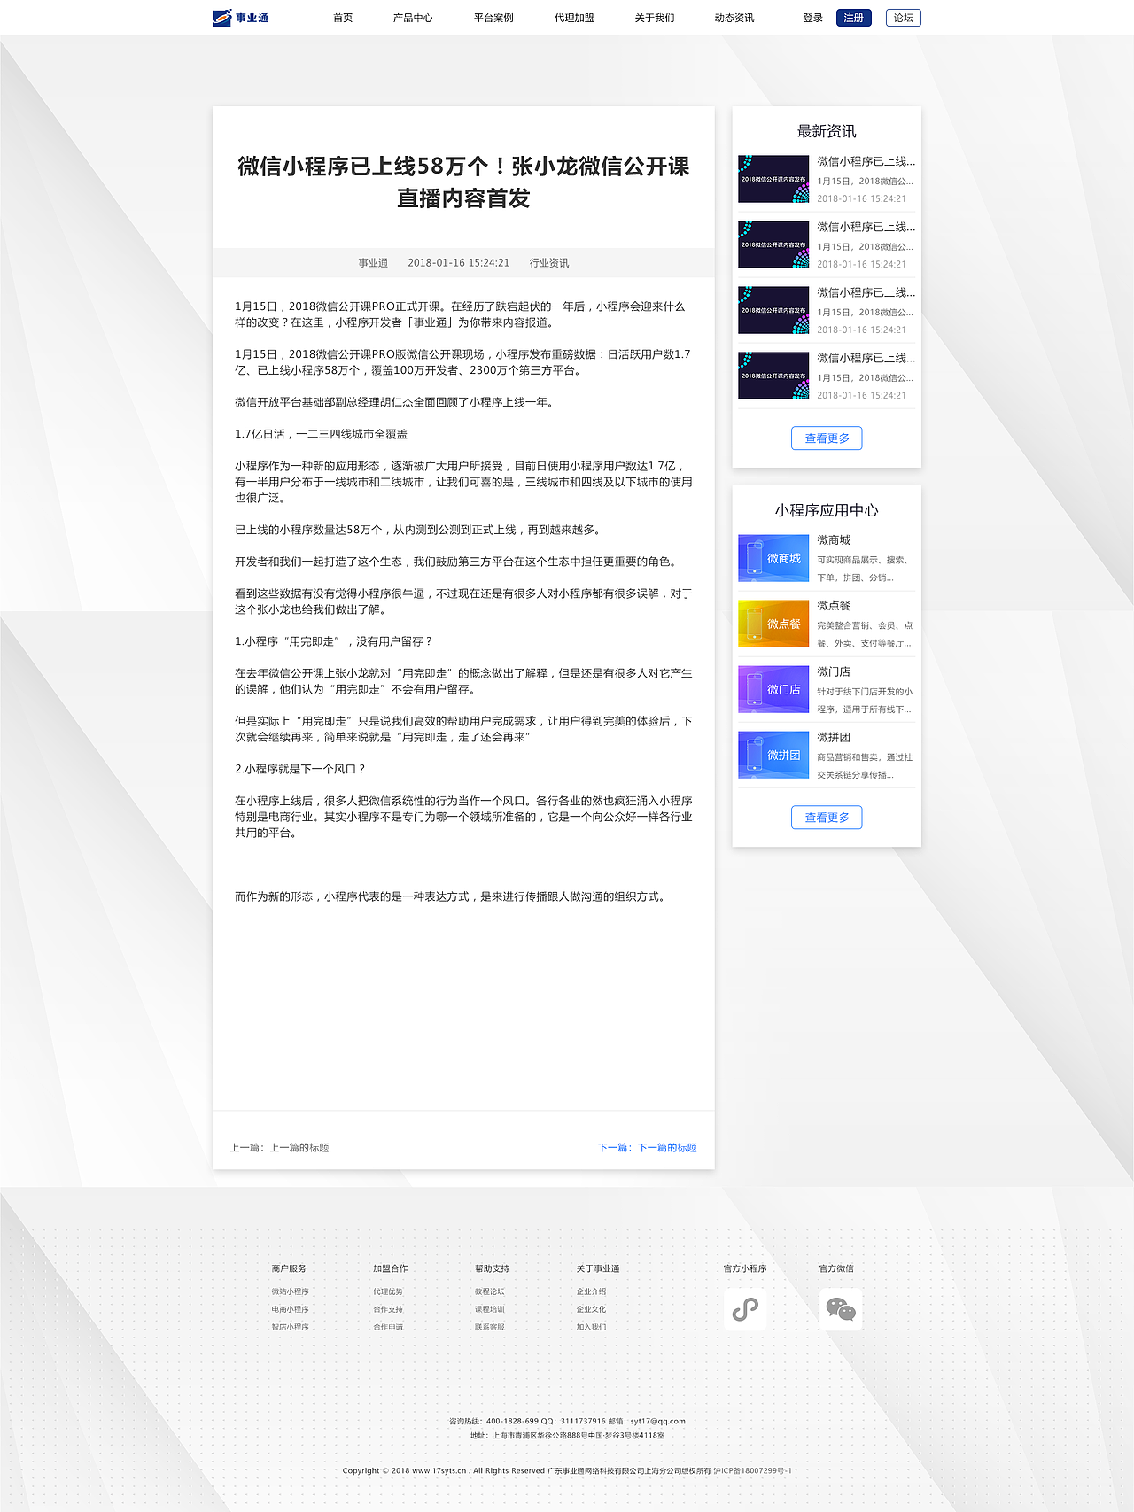Open 微站小程序 footer link
Screen dimensions: 1134x1512
[x=290, y=1291]
